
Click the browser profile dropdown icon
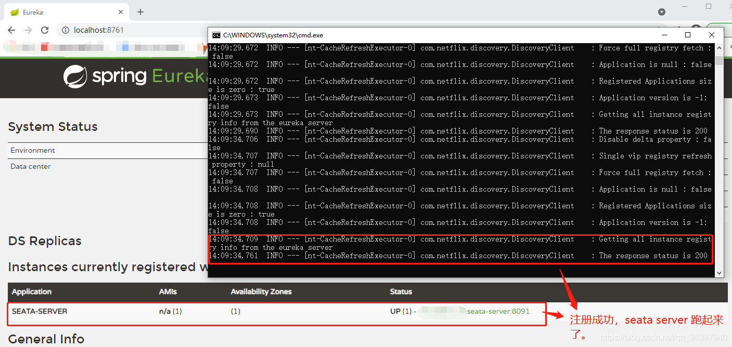coord(662,11)
